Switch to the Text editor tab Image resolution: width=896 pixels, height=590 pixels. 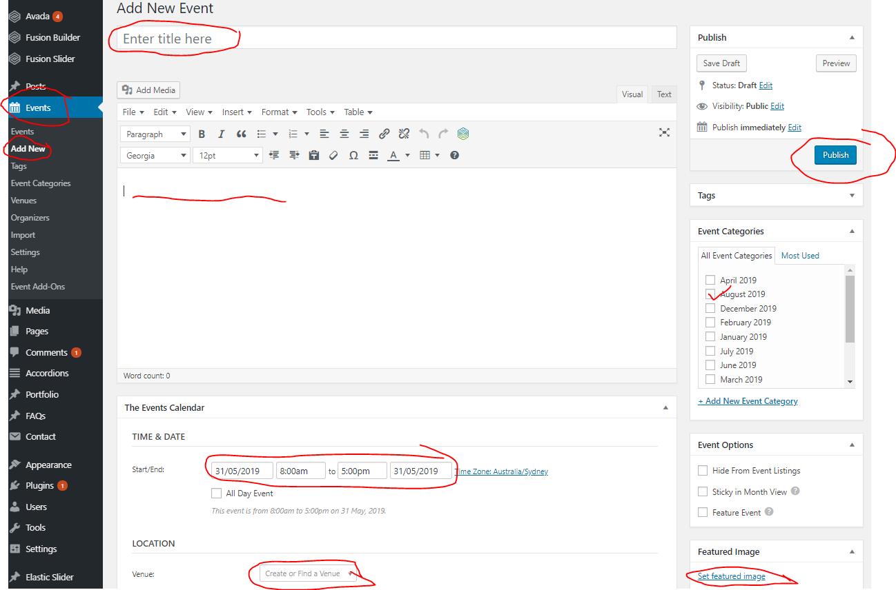tap(663, 94)
